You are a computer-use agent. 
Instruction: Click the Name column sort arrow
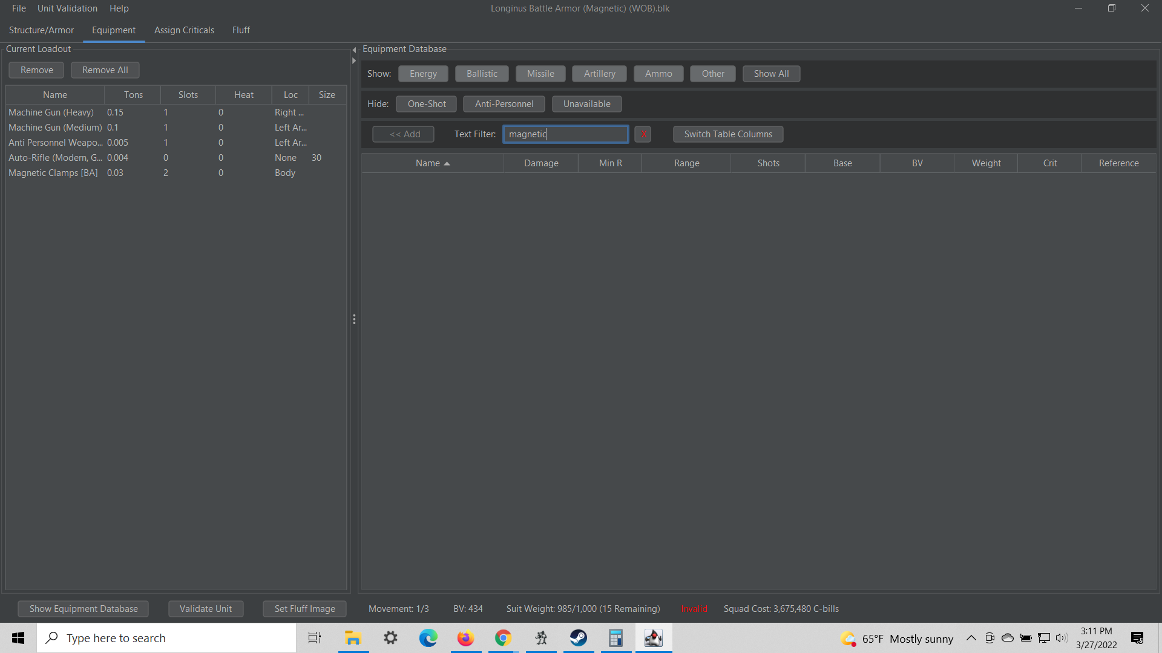[x=448, y=163]
